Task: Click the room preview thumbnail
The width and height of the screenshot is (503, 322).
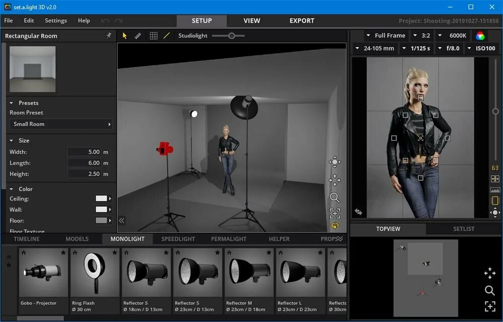Action: (x=32, y=69)
